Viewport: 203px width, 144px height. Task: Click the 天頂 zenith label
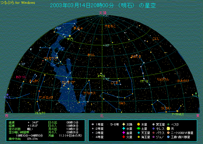point(102,13)
